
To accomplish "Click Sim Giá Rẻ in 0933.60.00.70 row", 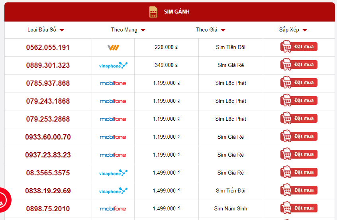I will click(x=231, y=137).
